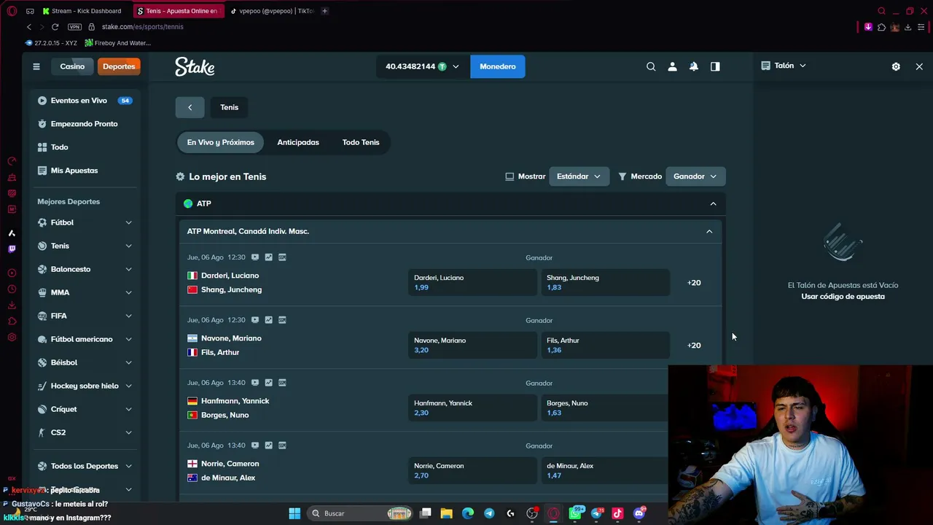Image resolution: width=933 pixels, height=525 pixels.
Task: Open the notifications bell
Action: pyautogui.click(x=694, y=66)
